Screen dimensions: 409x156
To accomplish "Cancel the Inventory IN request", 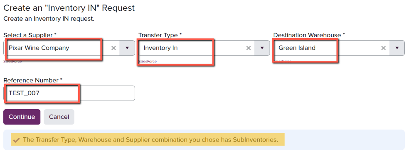I will tap(59, 117).
